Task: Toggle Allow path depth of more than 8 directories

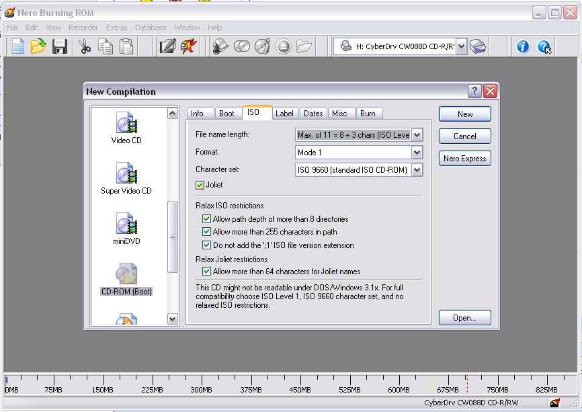Action: point(207,219)
